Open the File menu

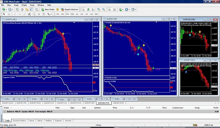tap(2, 5)
